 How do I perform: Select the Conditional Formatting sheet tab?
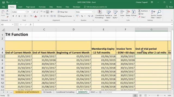[x=65, y=92]
